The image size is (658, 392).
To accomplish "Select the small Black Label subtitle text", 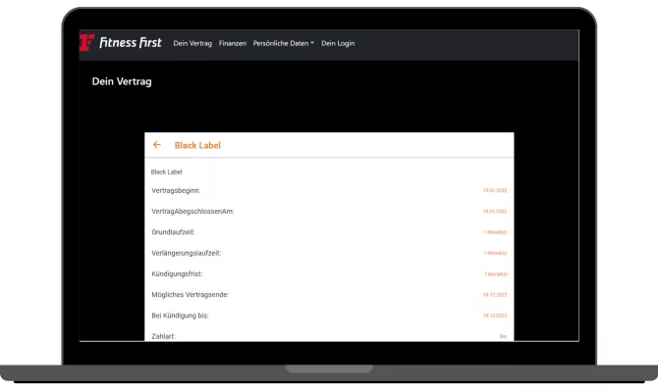I will [166, 171].
